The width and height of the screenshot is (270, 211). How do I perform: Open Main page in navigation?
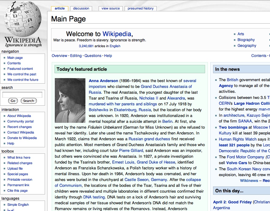click(x=15, y=58)
